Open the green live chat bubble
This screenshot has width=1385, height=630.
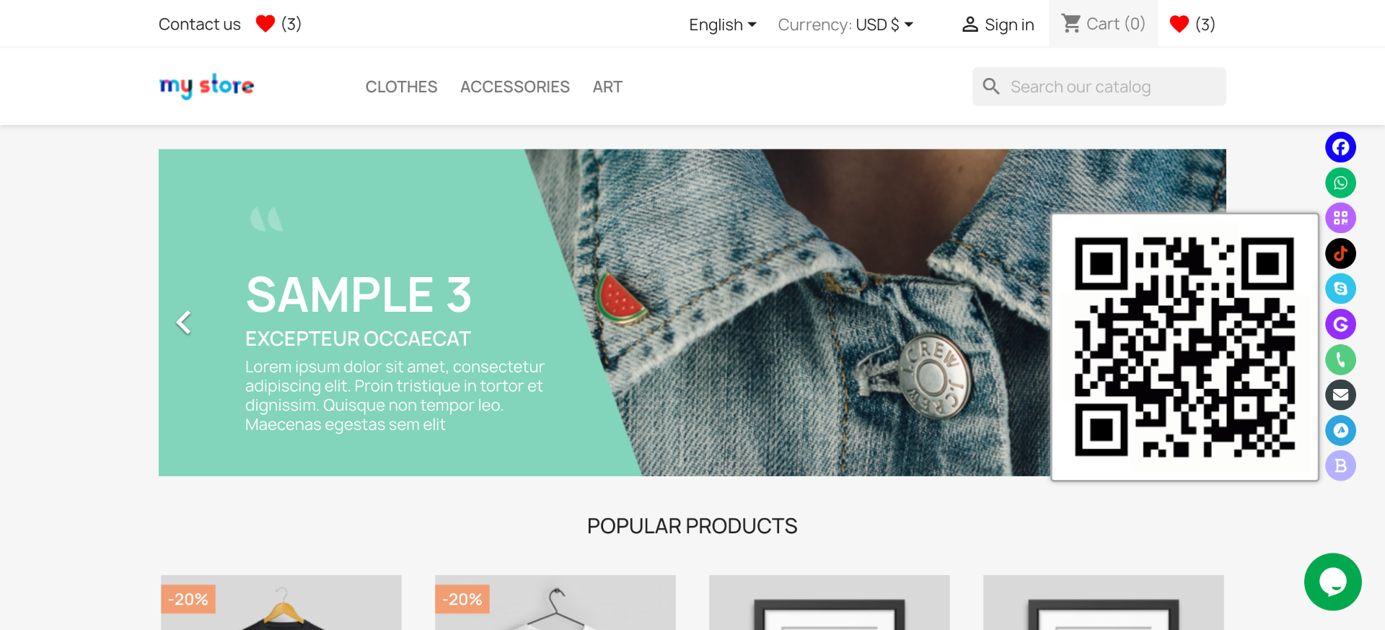coord(1332,582)
